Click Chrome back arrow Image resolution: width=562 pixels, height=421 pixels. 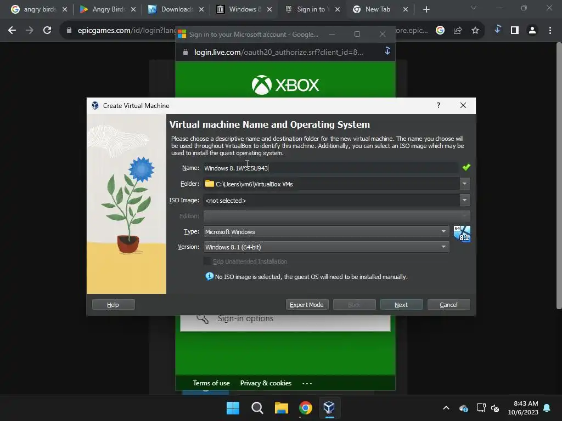(12, 31)
